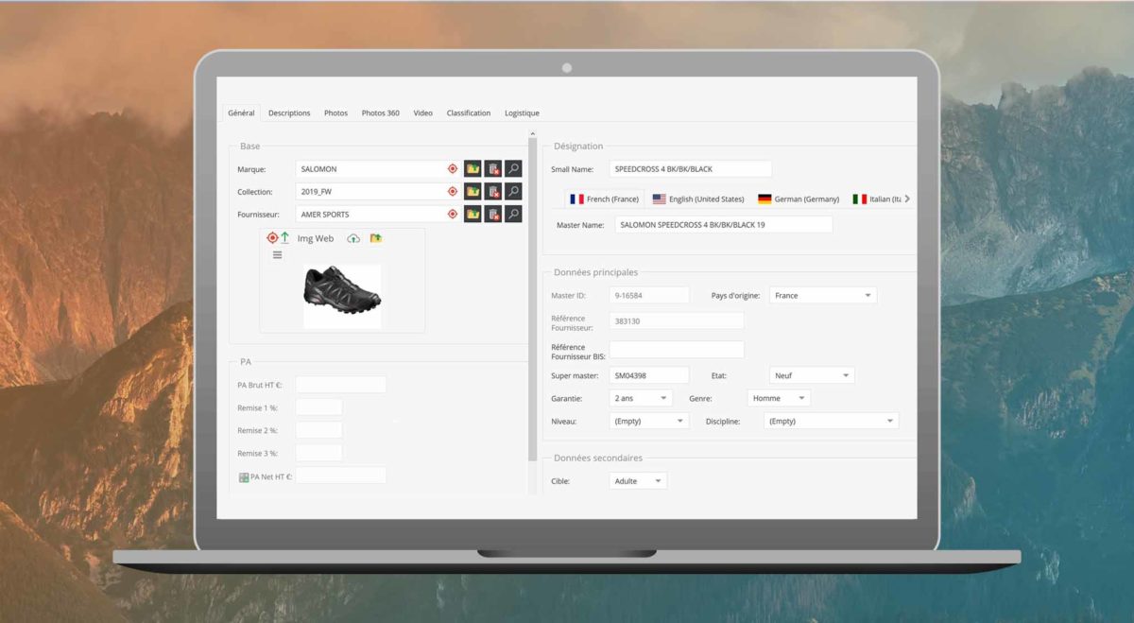Click the PA Net HT € field
Viewport: 1134px width, 623px height.
pyautogui.click(x=340, y=475)
